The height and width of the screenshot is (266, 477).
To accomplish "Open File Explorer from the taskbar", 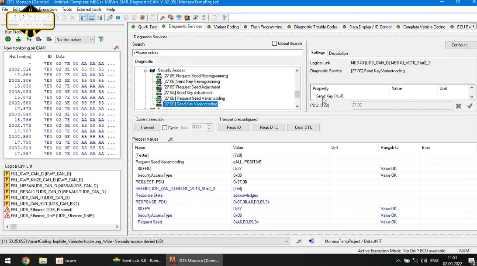I will tap(43, 260).
